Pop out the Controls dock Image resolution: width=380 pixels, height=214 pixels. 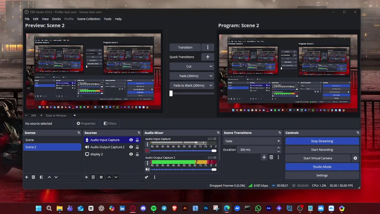coord(358,133)
